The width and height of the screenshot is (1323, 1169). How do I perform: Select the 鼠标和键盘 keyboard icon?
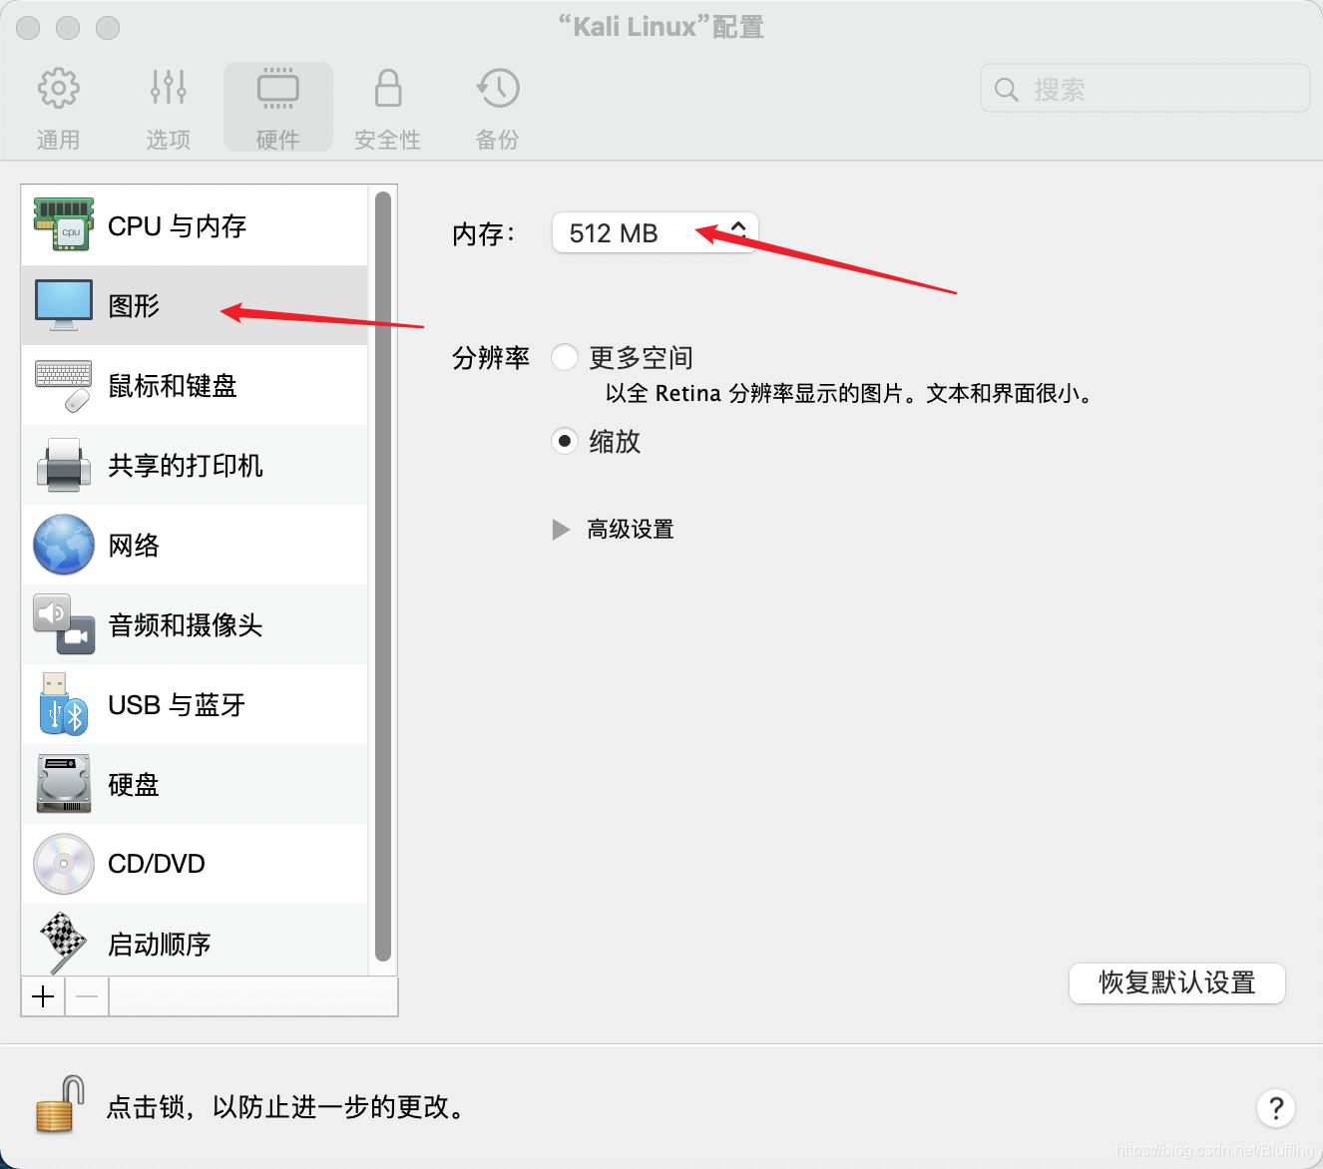[x=64, y=385]
